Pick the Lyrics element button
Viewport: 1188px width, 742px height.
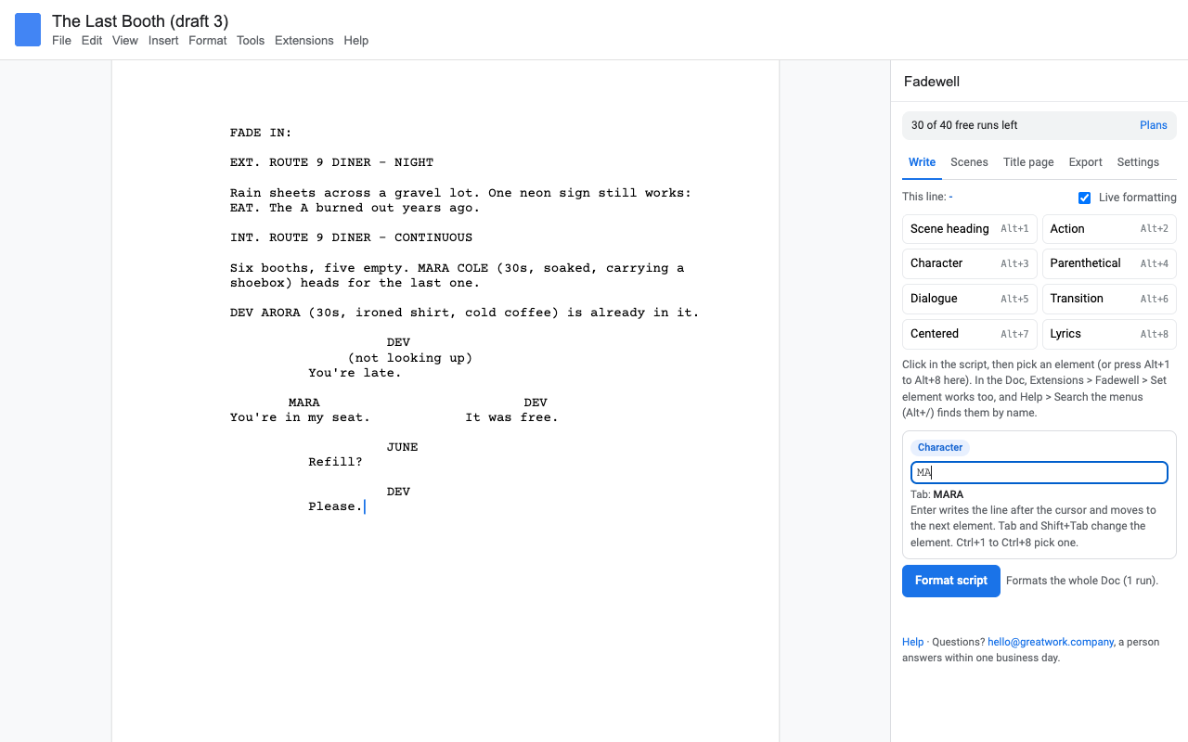[1109, 334]
